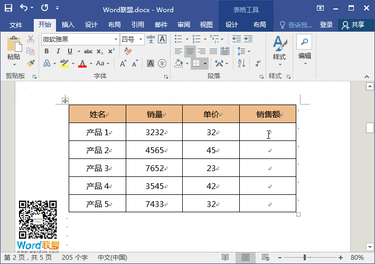Open the 文件 file menu
This screenshot has width=375, height=264.
click(16, 25)
